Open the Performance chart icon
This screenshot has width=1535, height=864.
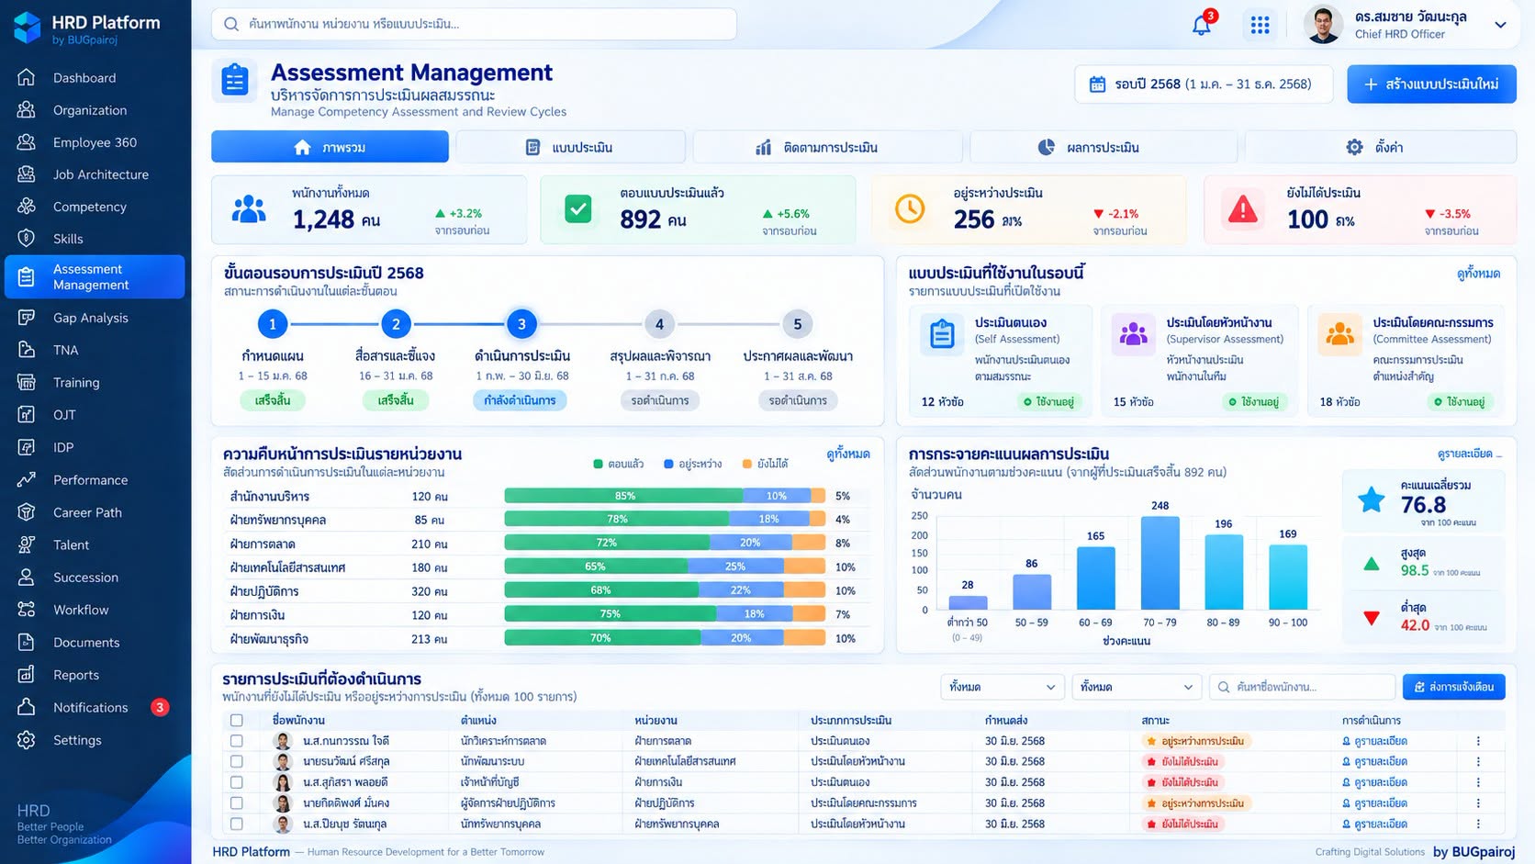point(27,479)
